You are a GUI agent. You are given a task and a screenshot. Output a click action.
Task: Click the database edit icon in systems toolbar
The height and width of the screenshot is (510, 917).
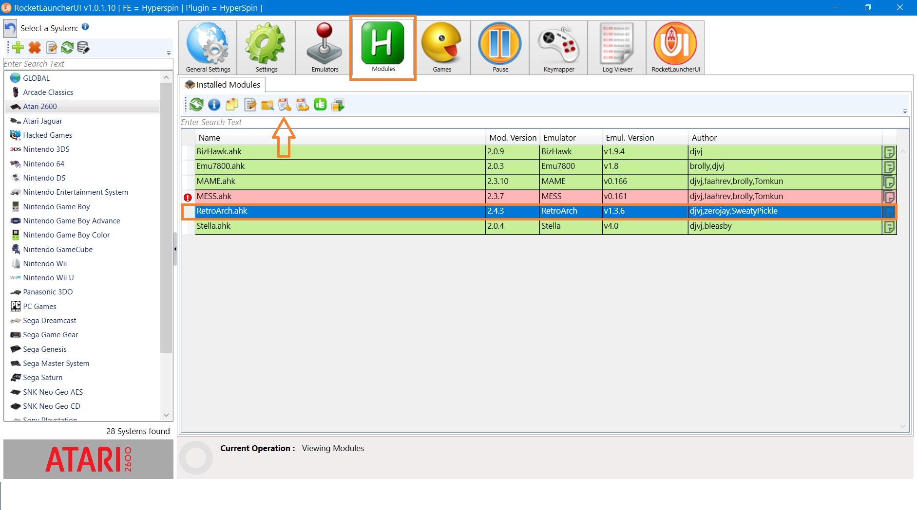pyautogui.click(x=83, y=48)
